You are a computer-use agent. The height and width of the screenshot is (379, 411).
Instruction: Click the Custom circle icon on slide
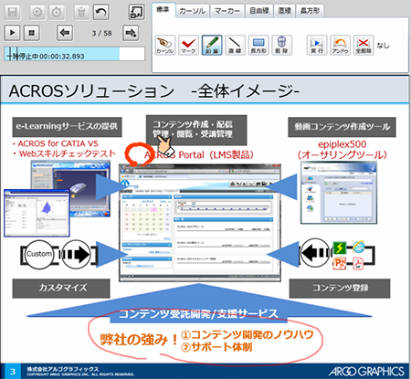[39, 254]
